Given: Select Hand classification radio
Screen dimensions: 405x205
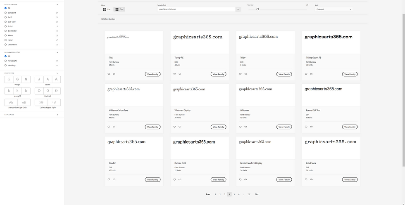Looking at the screenshot, I should pyautogui.click(x=6, y=40).
